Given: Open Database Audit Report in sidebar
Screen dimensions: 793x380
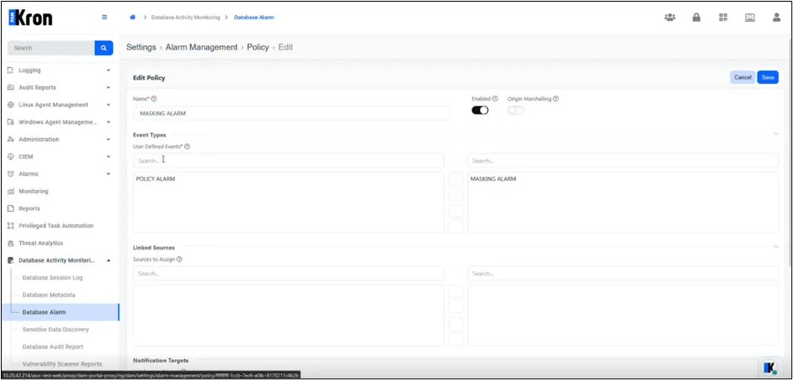Looking at the screenshot, I should [x=53, y=347].
